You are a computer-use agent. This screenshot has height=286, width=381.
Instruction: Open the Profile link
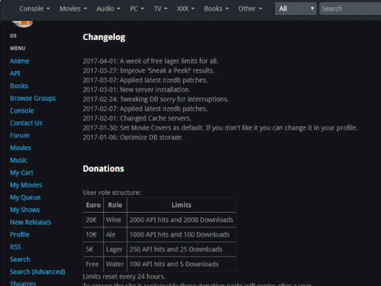pos(20,235)
